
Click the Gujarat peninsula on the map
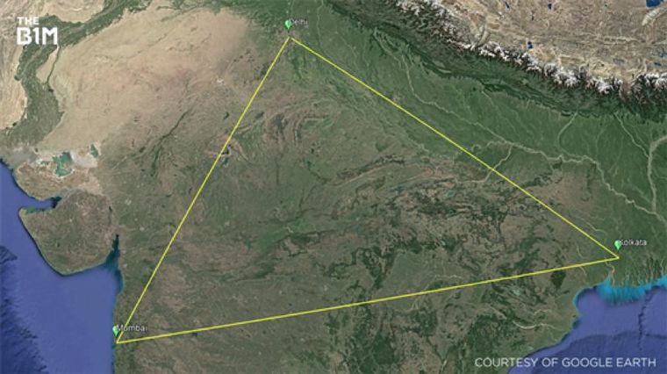[68, 232]
